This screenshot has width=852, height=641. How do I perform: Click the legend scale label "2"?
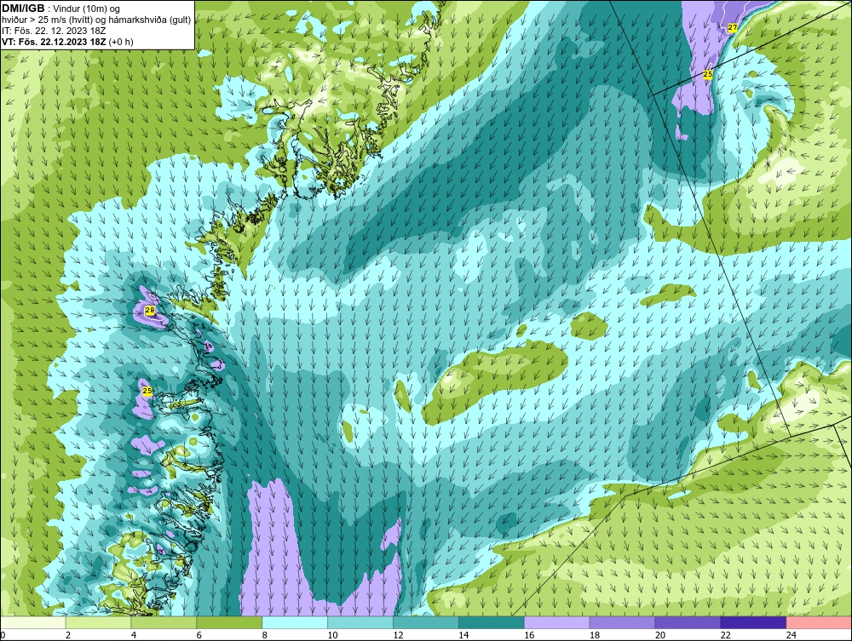(68, 635)
